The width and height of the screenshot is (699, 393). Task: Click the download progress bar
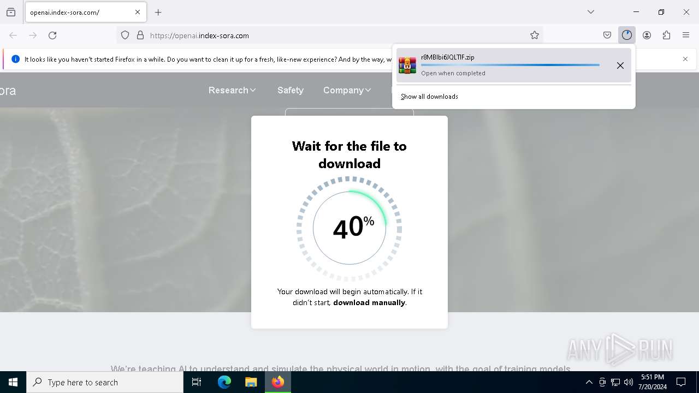point(510,65)
